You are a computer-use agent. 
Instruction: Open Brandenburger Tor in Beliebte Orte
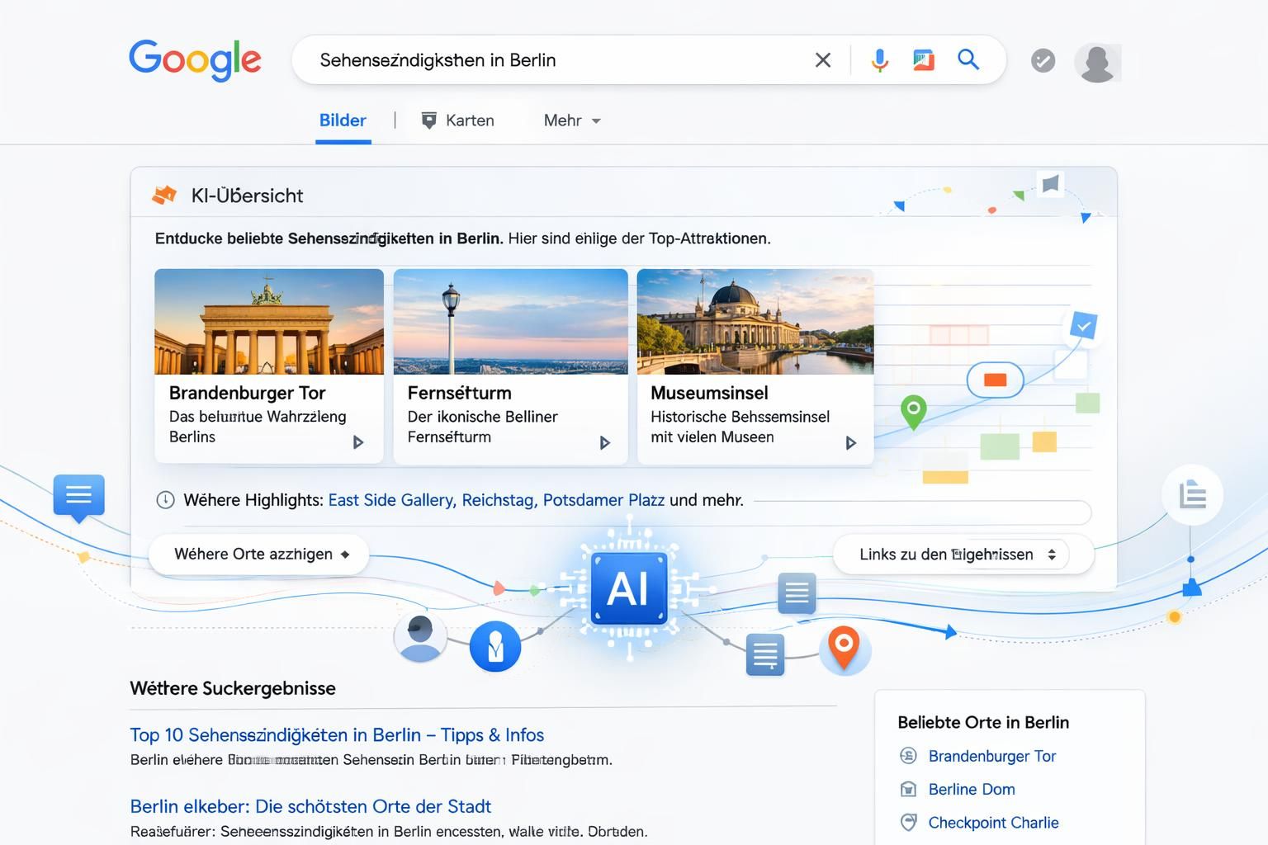pyautogui.click(x=992, y=756)
